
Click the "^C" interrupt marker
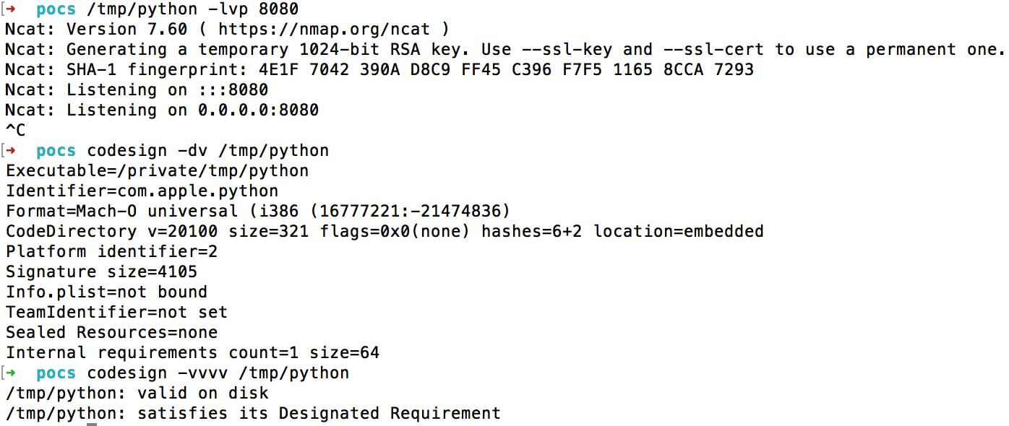(15, 131)
